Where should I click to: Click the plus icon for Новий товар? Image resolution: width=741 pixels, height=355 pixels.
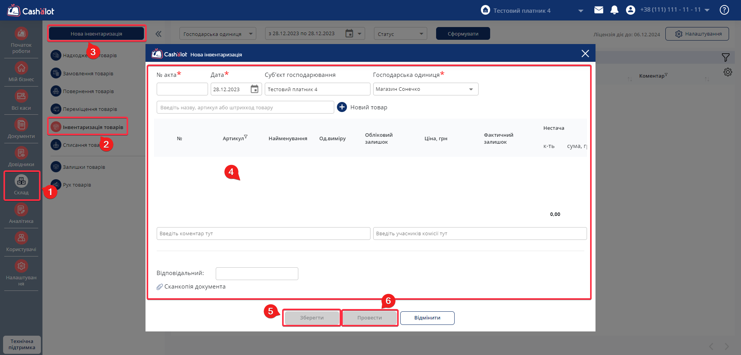tap(342, 107)
